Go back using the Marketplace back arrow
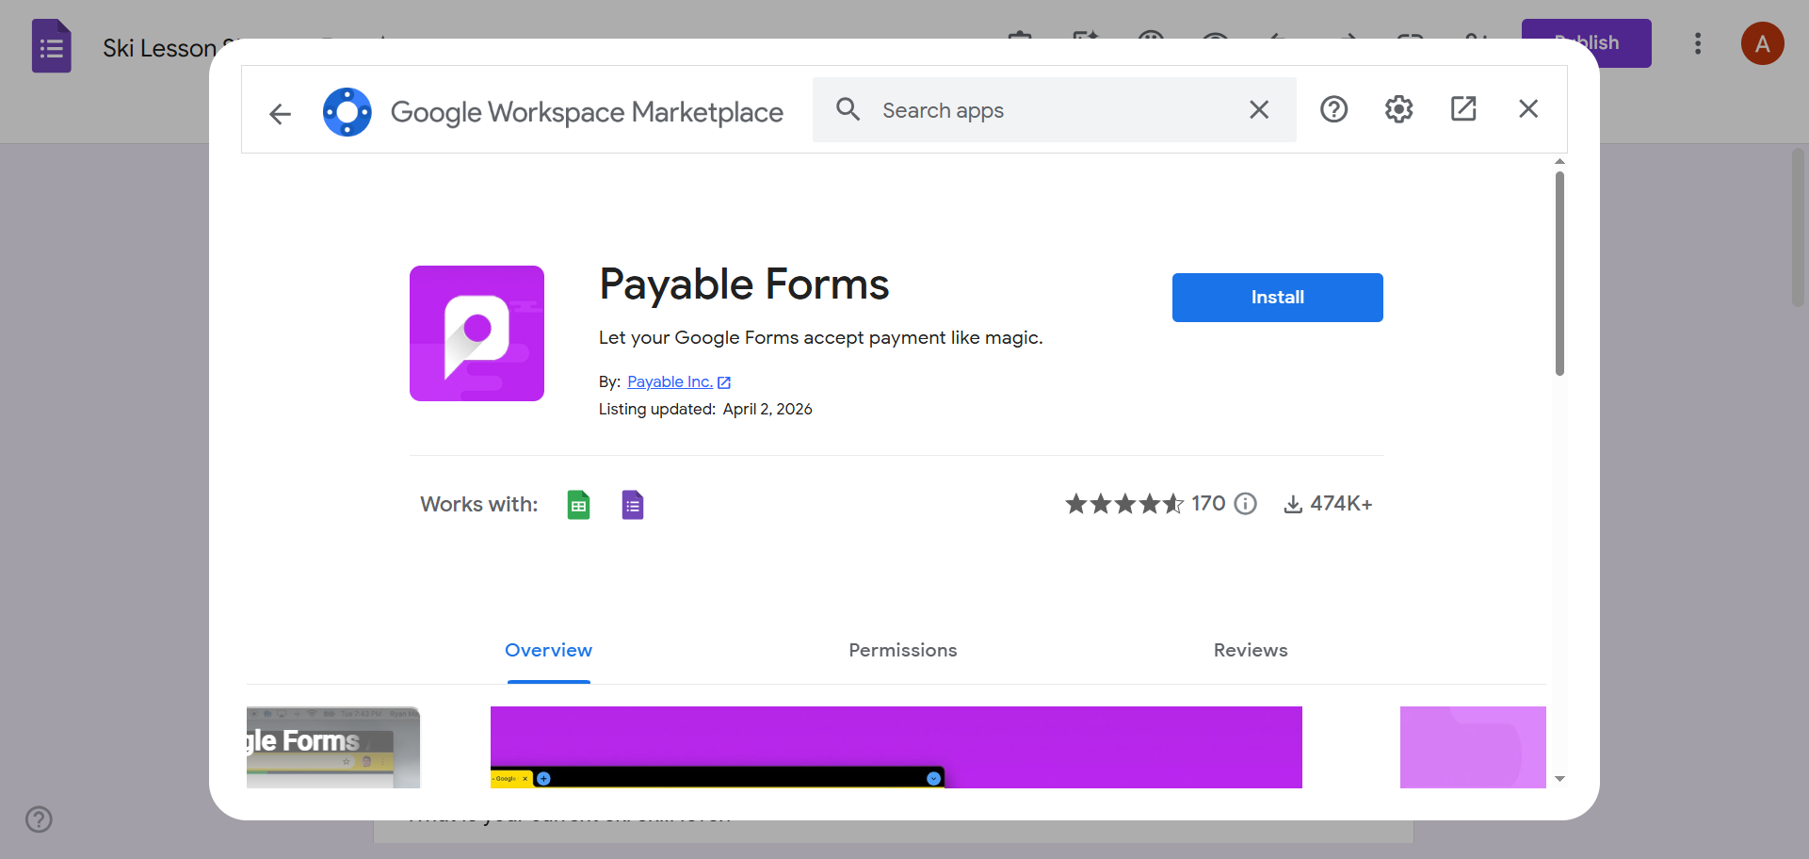 (x=280, y=114)
